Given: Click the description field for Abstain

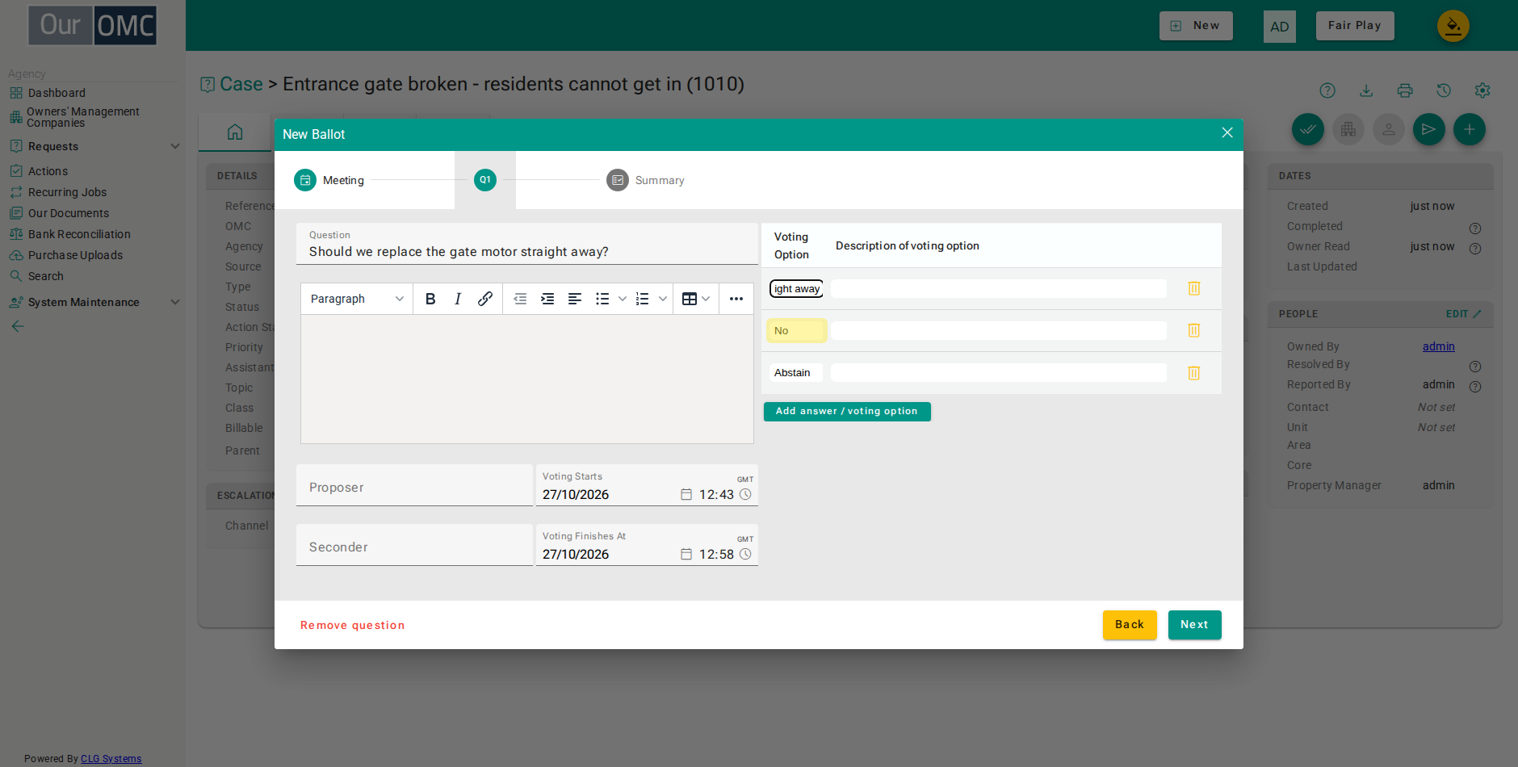Looking at the screenshot, I should pyautogui.click(x=999, y=373).
